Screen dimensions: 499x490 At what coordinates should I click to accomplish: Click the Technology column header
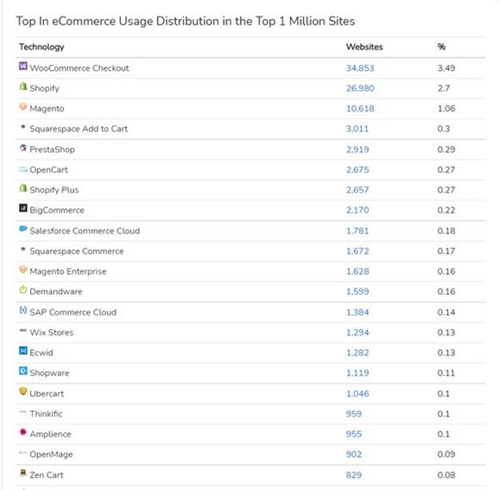(41, 48)
